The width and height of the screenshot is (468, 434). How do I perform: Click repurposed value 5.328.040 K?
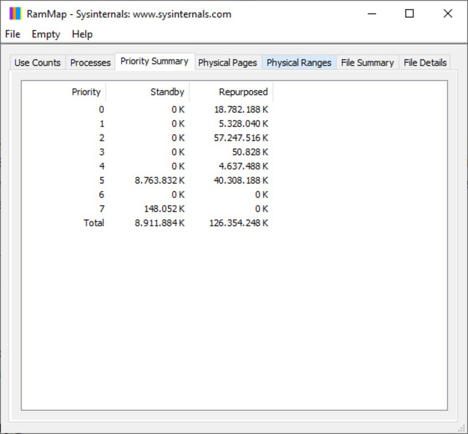click(244, 124)
